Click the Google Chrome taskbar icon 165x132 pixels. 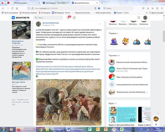(40, 129)
